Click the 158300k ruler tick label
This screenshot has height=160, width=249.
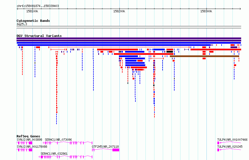pyautogui.click(x=206, y=11)
